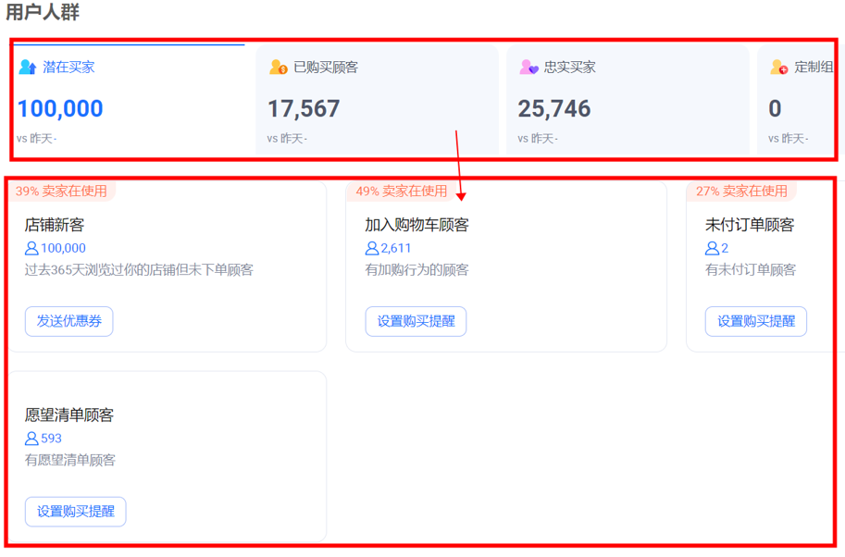Click the 49% 卖家在使用 badge
The image size is (845, 557).
coord(402,192)
